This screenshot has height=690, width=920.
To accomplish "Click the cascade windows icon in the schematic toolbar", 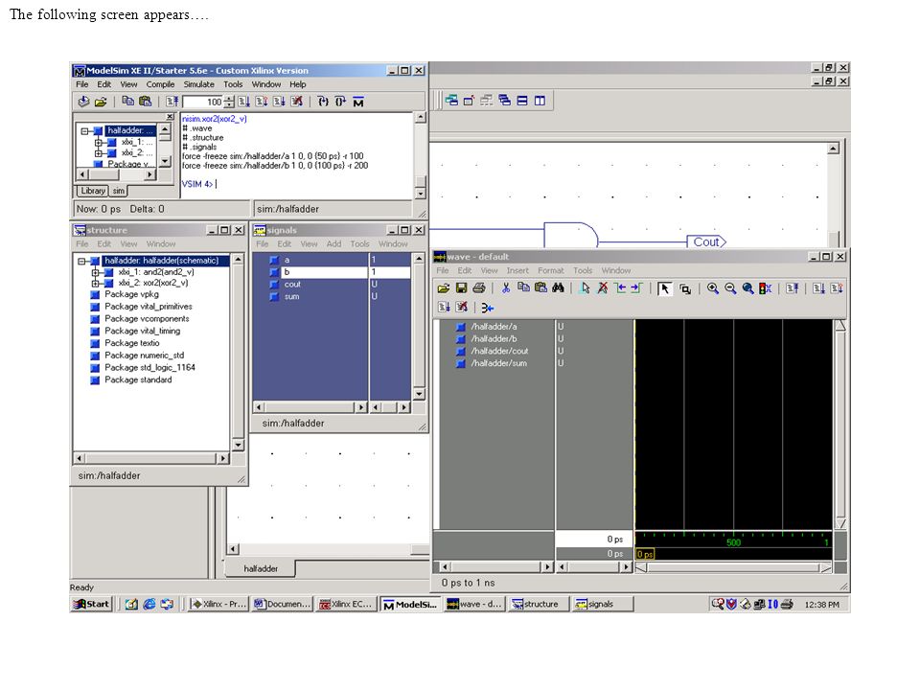I will point(504,101).
